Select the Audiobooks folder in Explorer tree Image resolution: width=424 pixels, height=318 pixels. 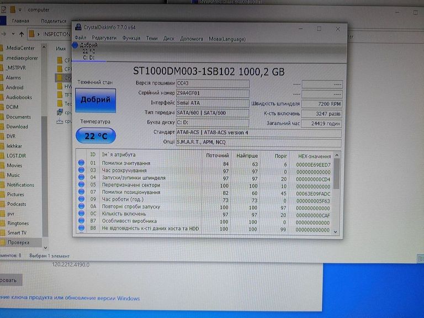[19, 97]
